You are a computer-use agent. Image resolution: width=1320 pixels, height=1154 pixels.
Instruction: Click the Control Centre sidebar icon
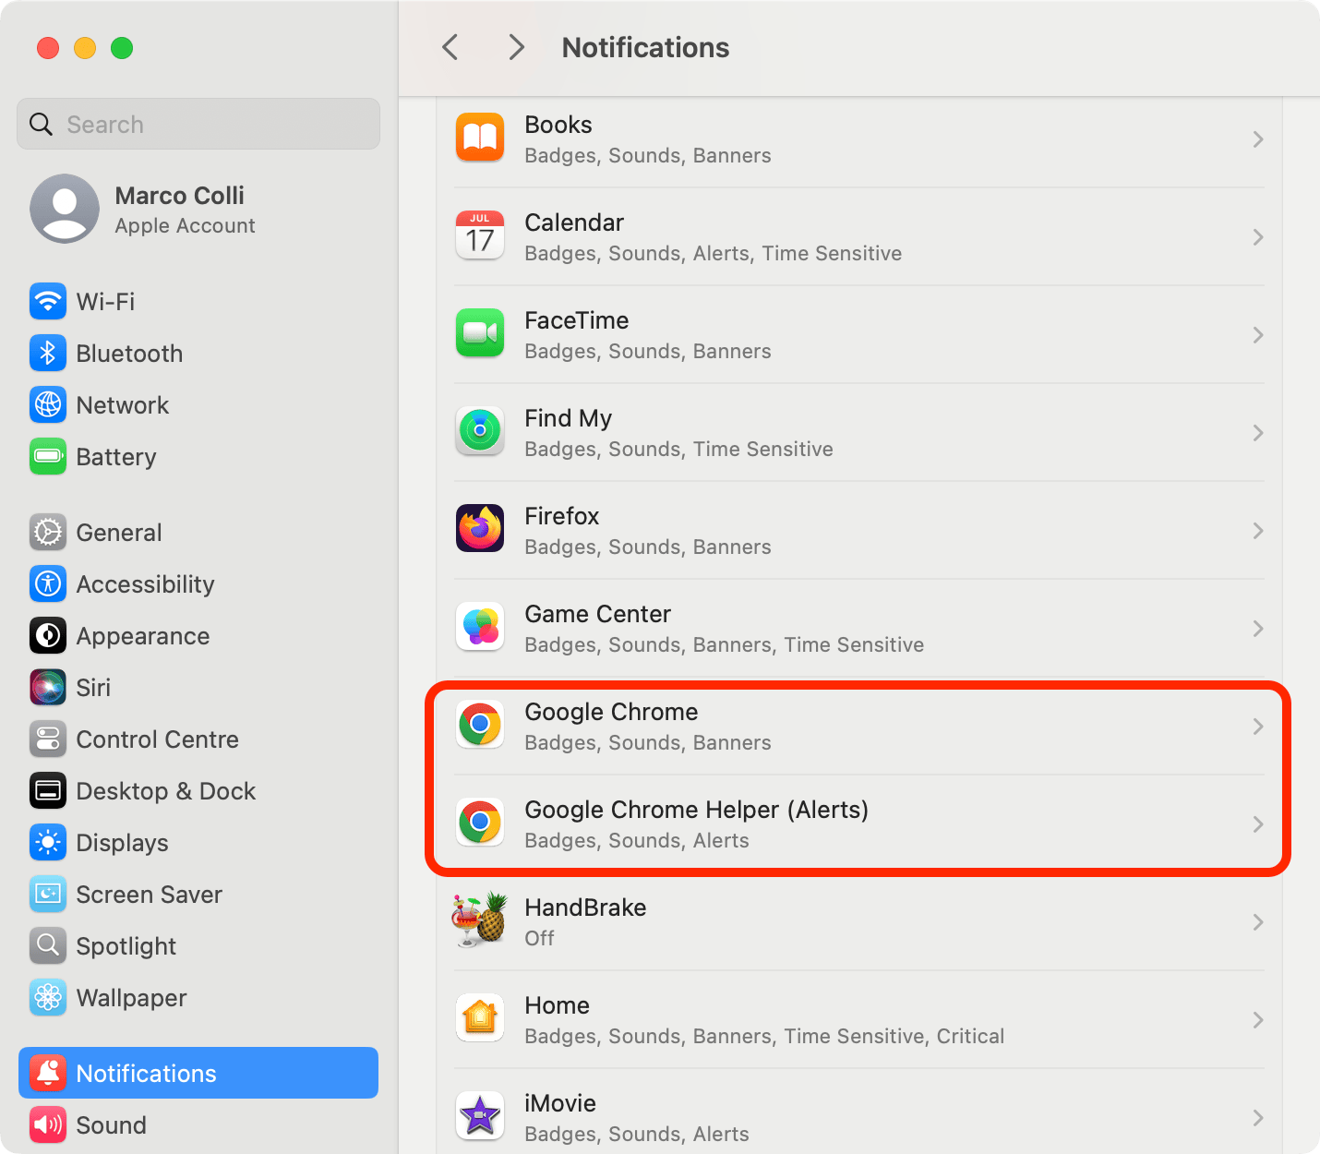click(48, 739)
